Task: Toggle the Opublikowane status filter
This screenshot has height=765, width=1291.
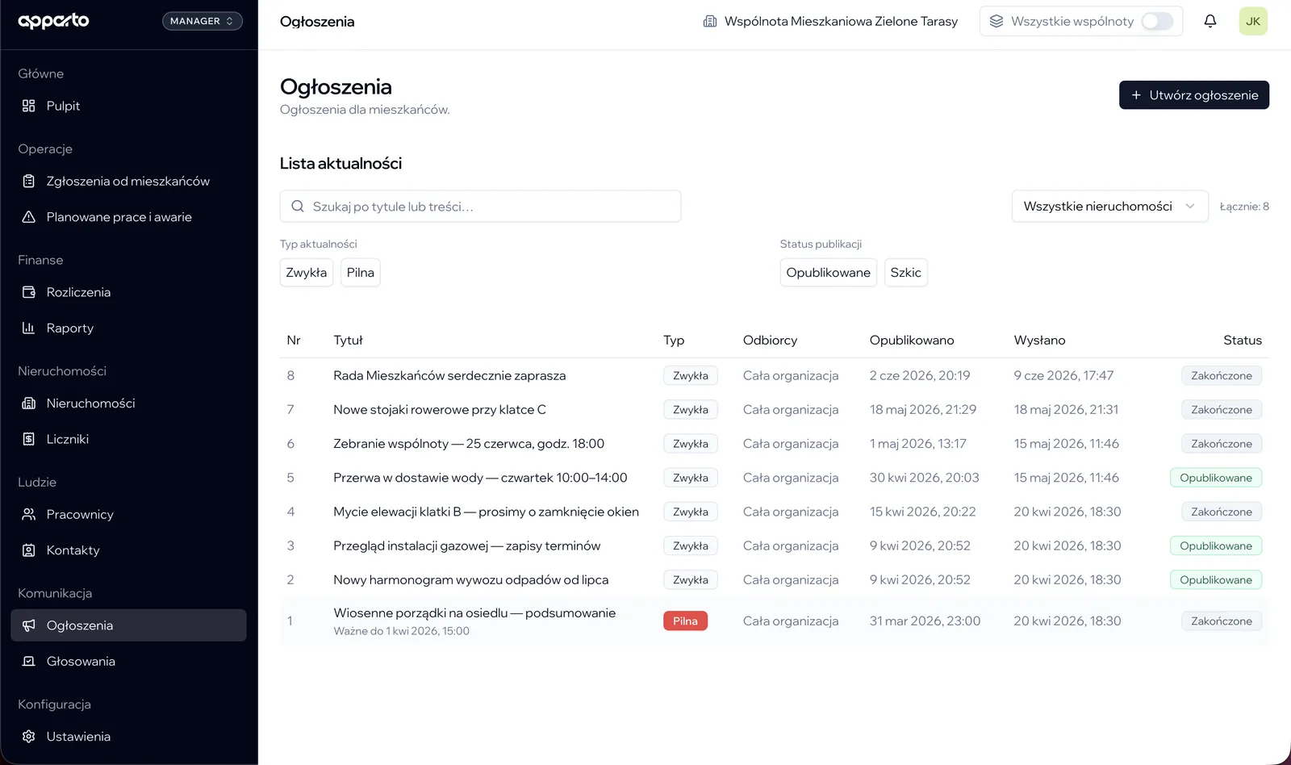Action: pos(829,273)
